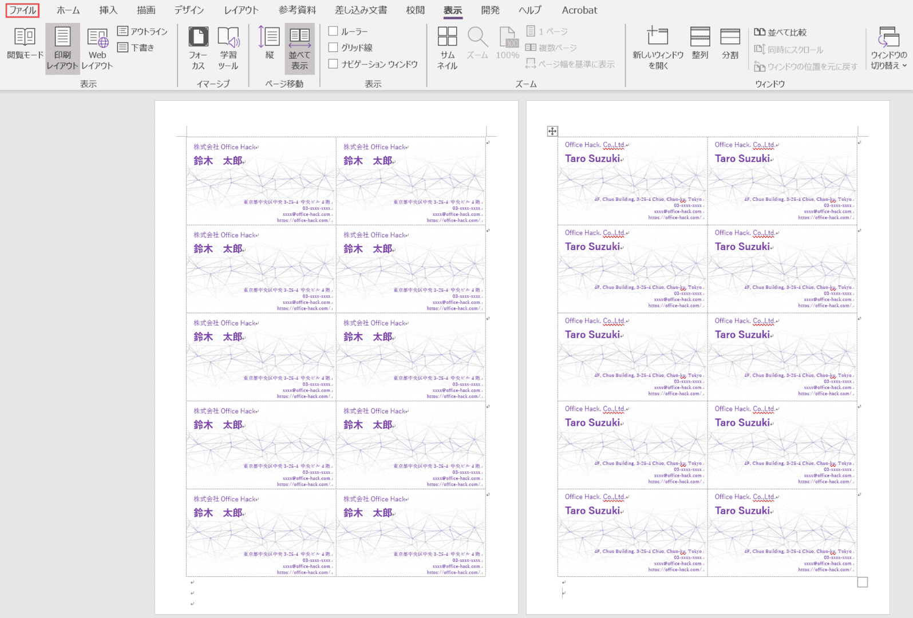The width and height of the screenshot is (913, 618).
Task: Show サムネイル page thumbnails
Action: (x=447, y=49)
